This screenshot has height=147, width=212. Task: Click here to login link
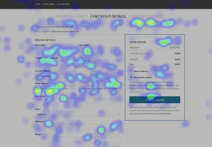pos(64,27)
